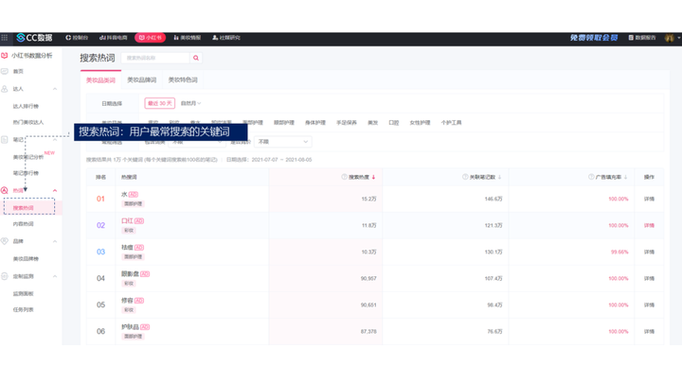Collapse the 品牌 sidebar section
Viewport: 682px width, 383px height.
tap(55, 241)
